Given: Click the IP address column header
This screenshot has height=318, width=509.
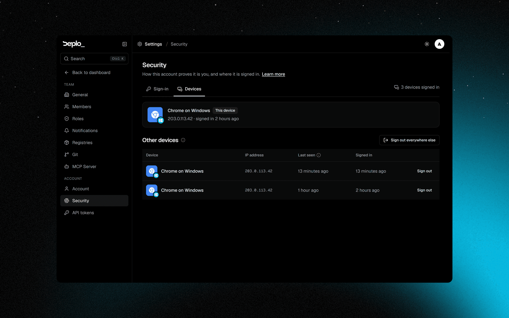Looking at the screenshot, I should (254, 155).
